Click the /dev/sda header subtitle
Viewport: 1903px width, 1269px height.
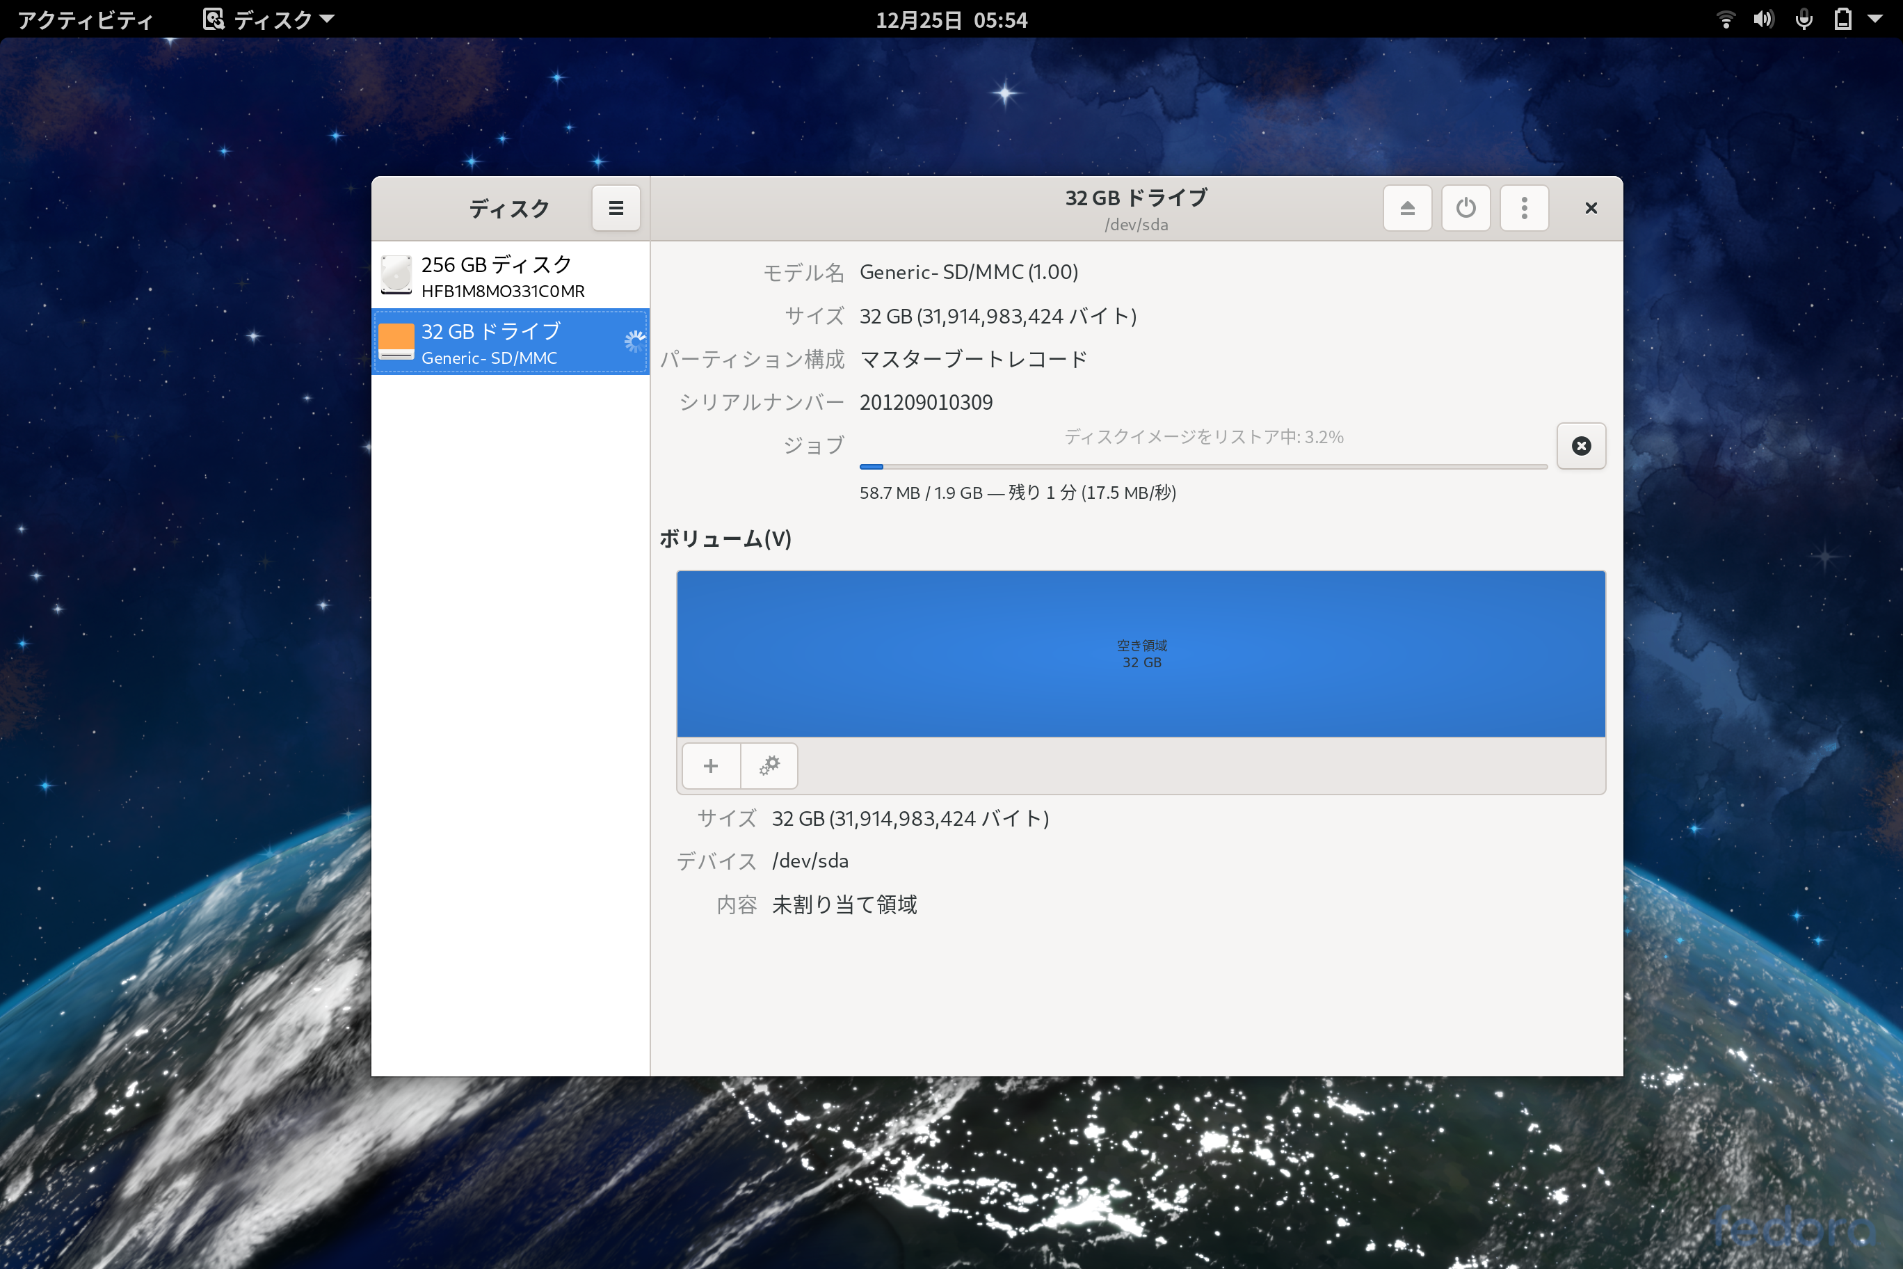1136,224
